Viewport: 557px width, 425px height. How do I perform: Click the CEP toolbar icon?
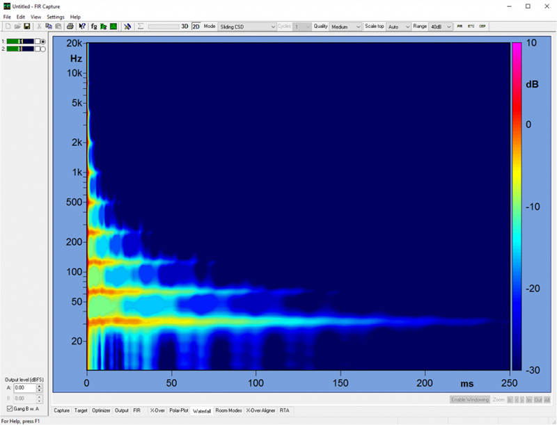[482, 26]
